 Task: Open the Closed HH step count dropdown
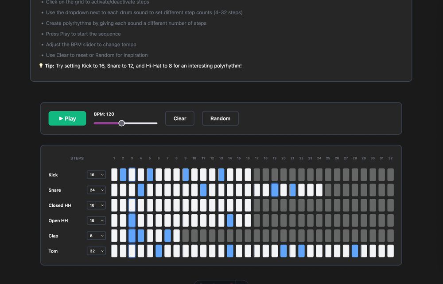pyautogui.click(x=96, y=205)
